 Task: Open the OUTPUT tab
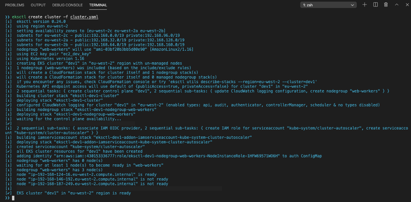(38, 5)
